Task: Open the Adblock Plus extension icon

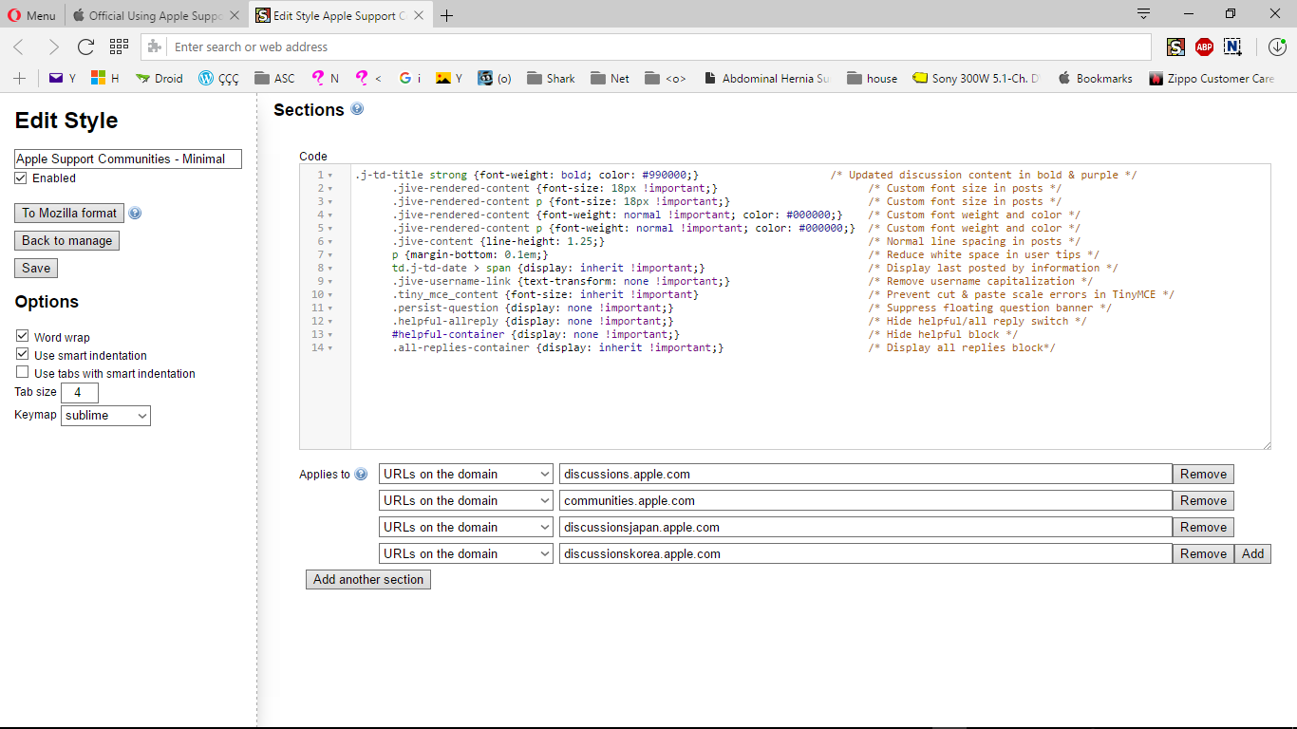Action: [x=1204, y=47]
